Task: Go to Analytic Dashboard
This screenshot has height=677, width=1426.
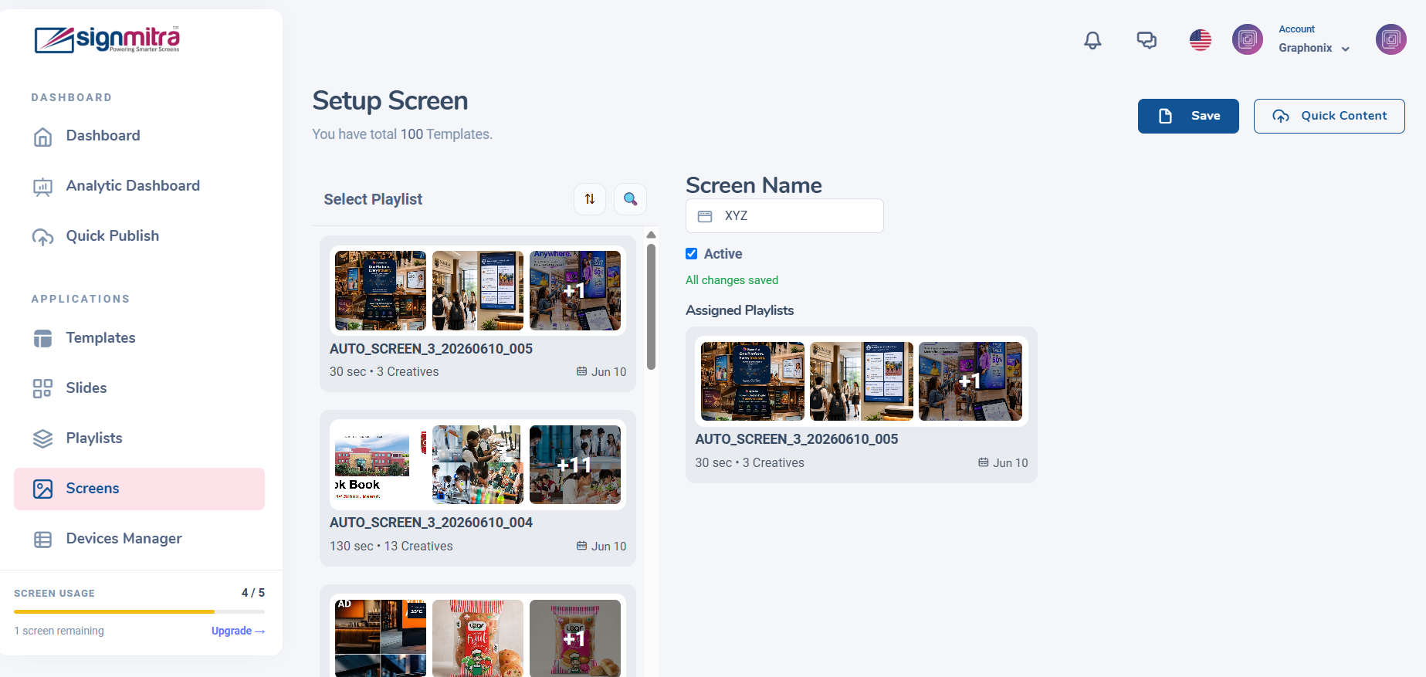Action: 139,186
